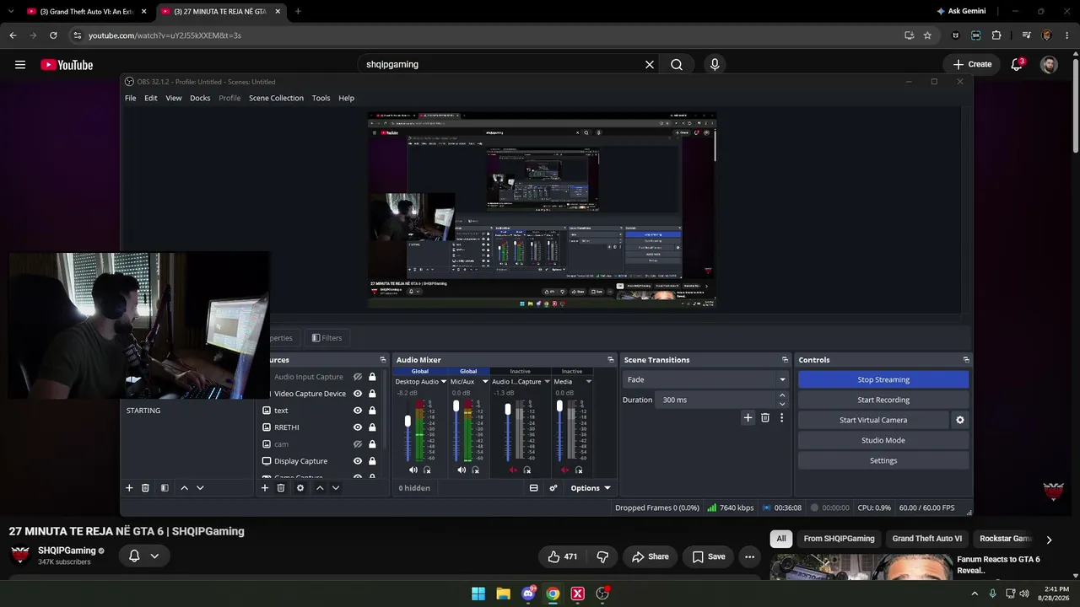Move the selected scene up
This screenshot has width=1080, height=607.
click(x=184, y=488)
